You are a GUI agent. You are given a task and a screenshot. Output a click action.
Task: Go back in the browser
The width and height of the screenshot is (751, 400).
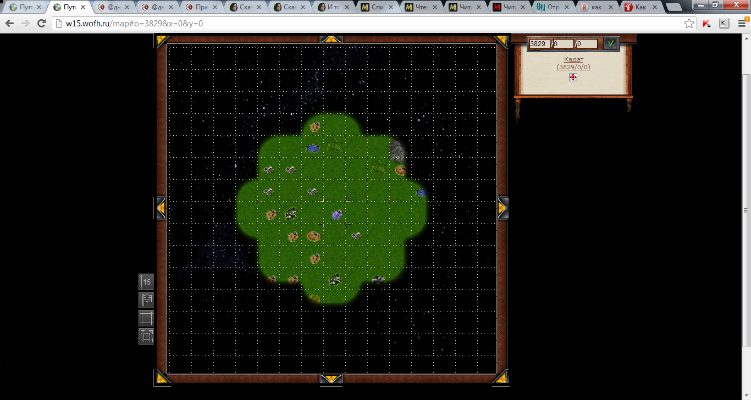click(9, 24)
